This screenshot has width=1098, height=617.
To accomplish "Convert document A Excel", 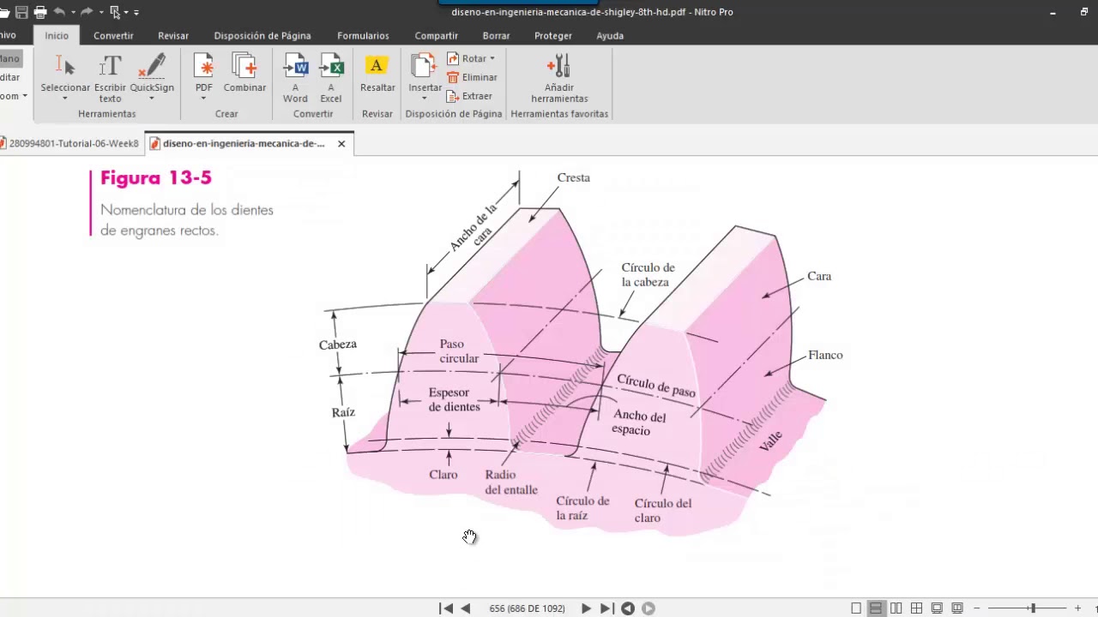I will [x=331, y=77].
